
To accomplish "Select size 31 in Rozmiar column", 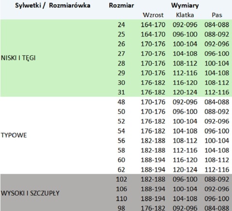I will [121, 92].
